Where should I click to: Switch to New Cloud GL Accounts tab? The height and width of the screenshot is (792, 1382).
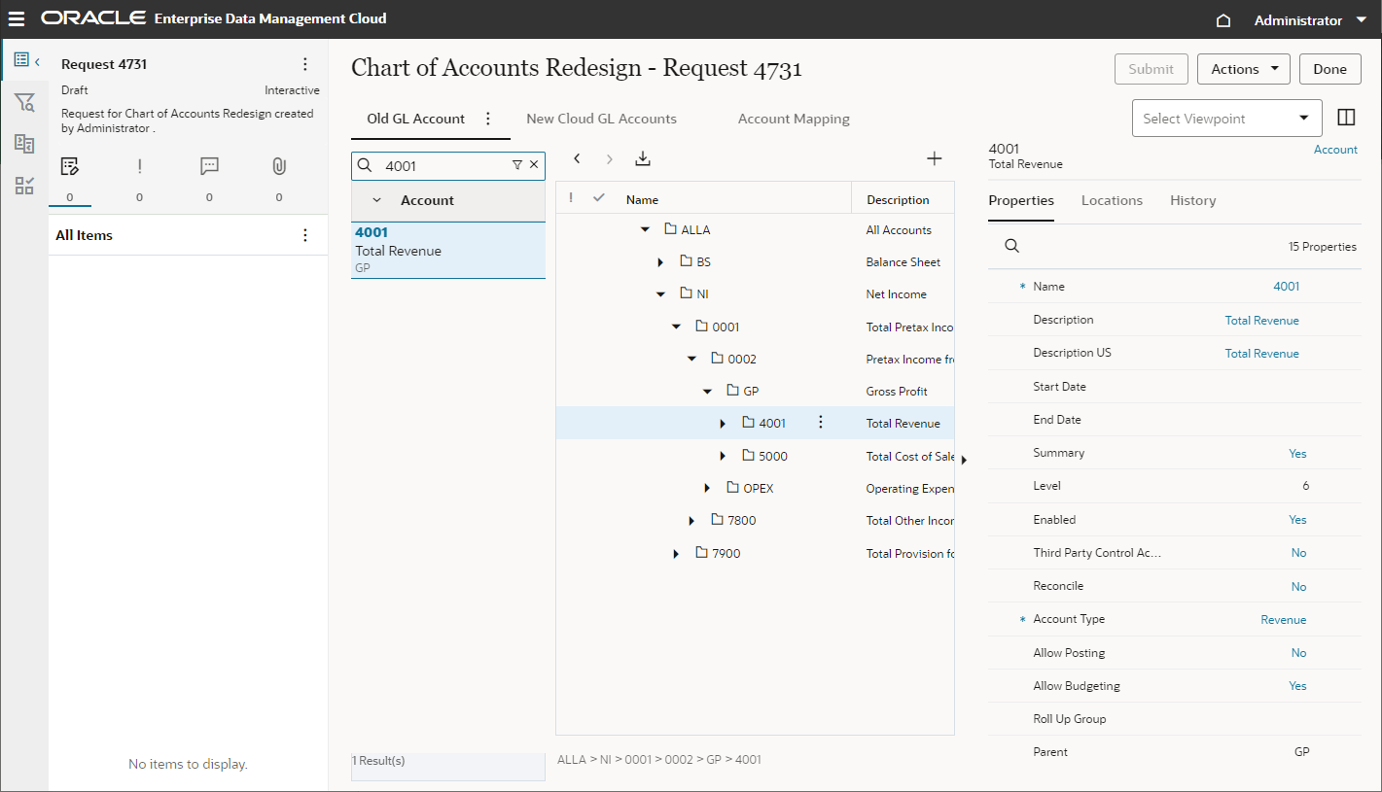[x=601, y=119]
